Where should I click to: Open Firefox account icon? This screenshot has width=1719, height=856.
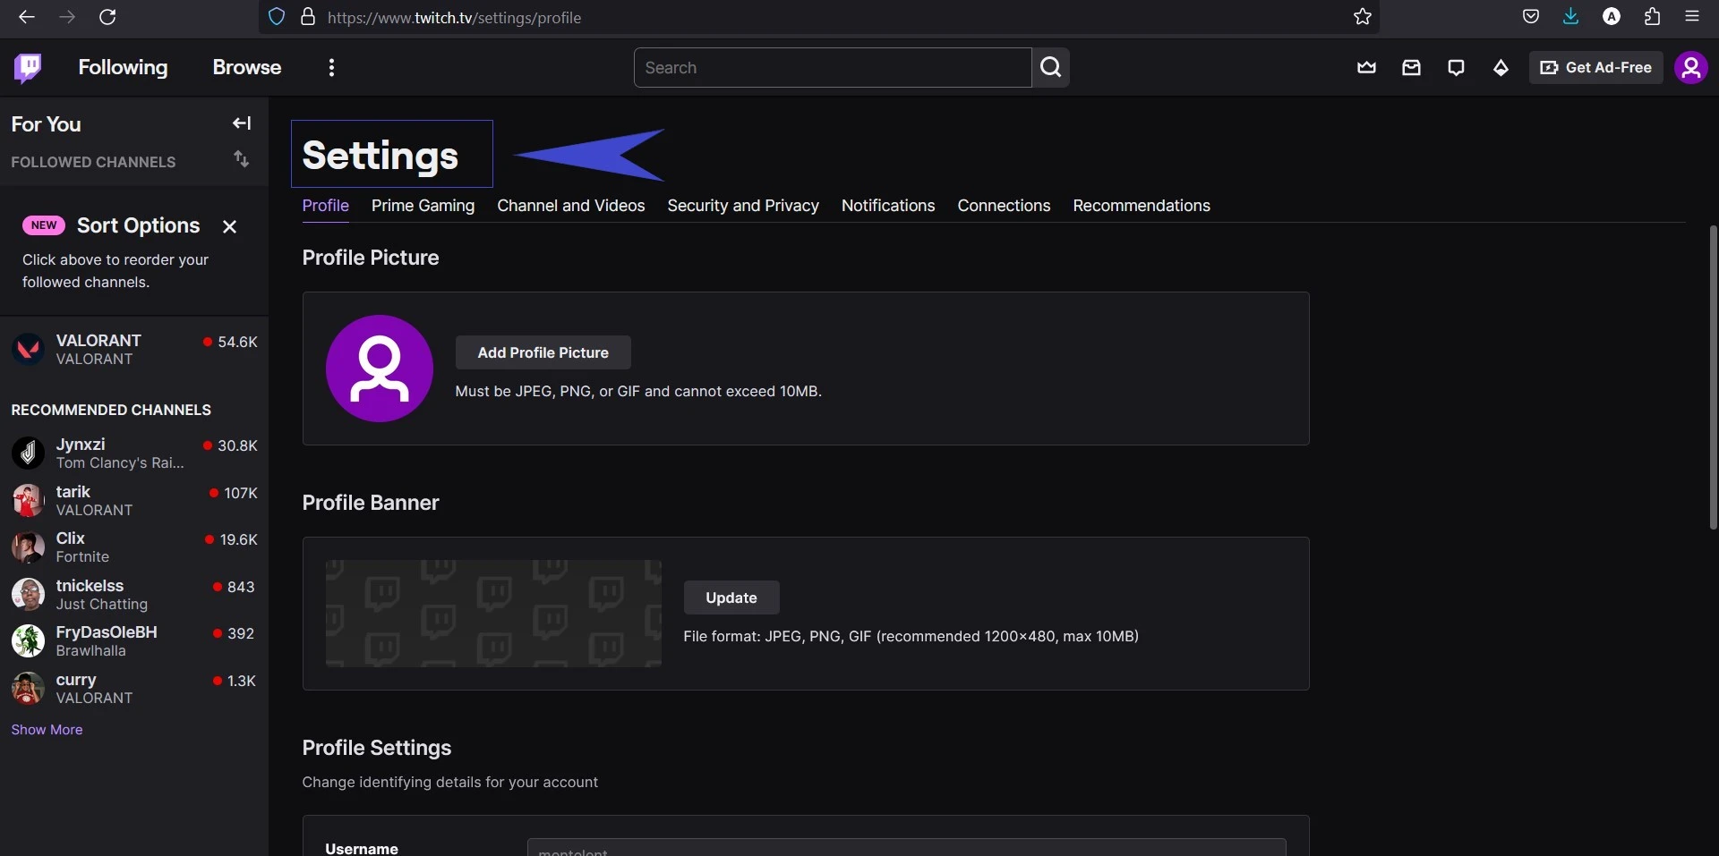1612,17
